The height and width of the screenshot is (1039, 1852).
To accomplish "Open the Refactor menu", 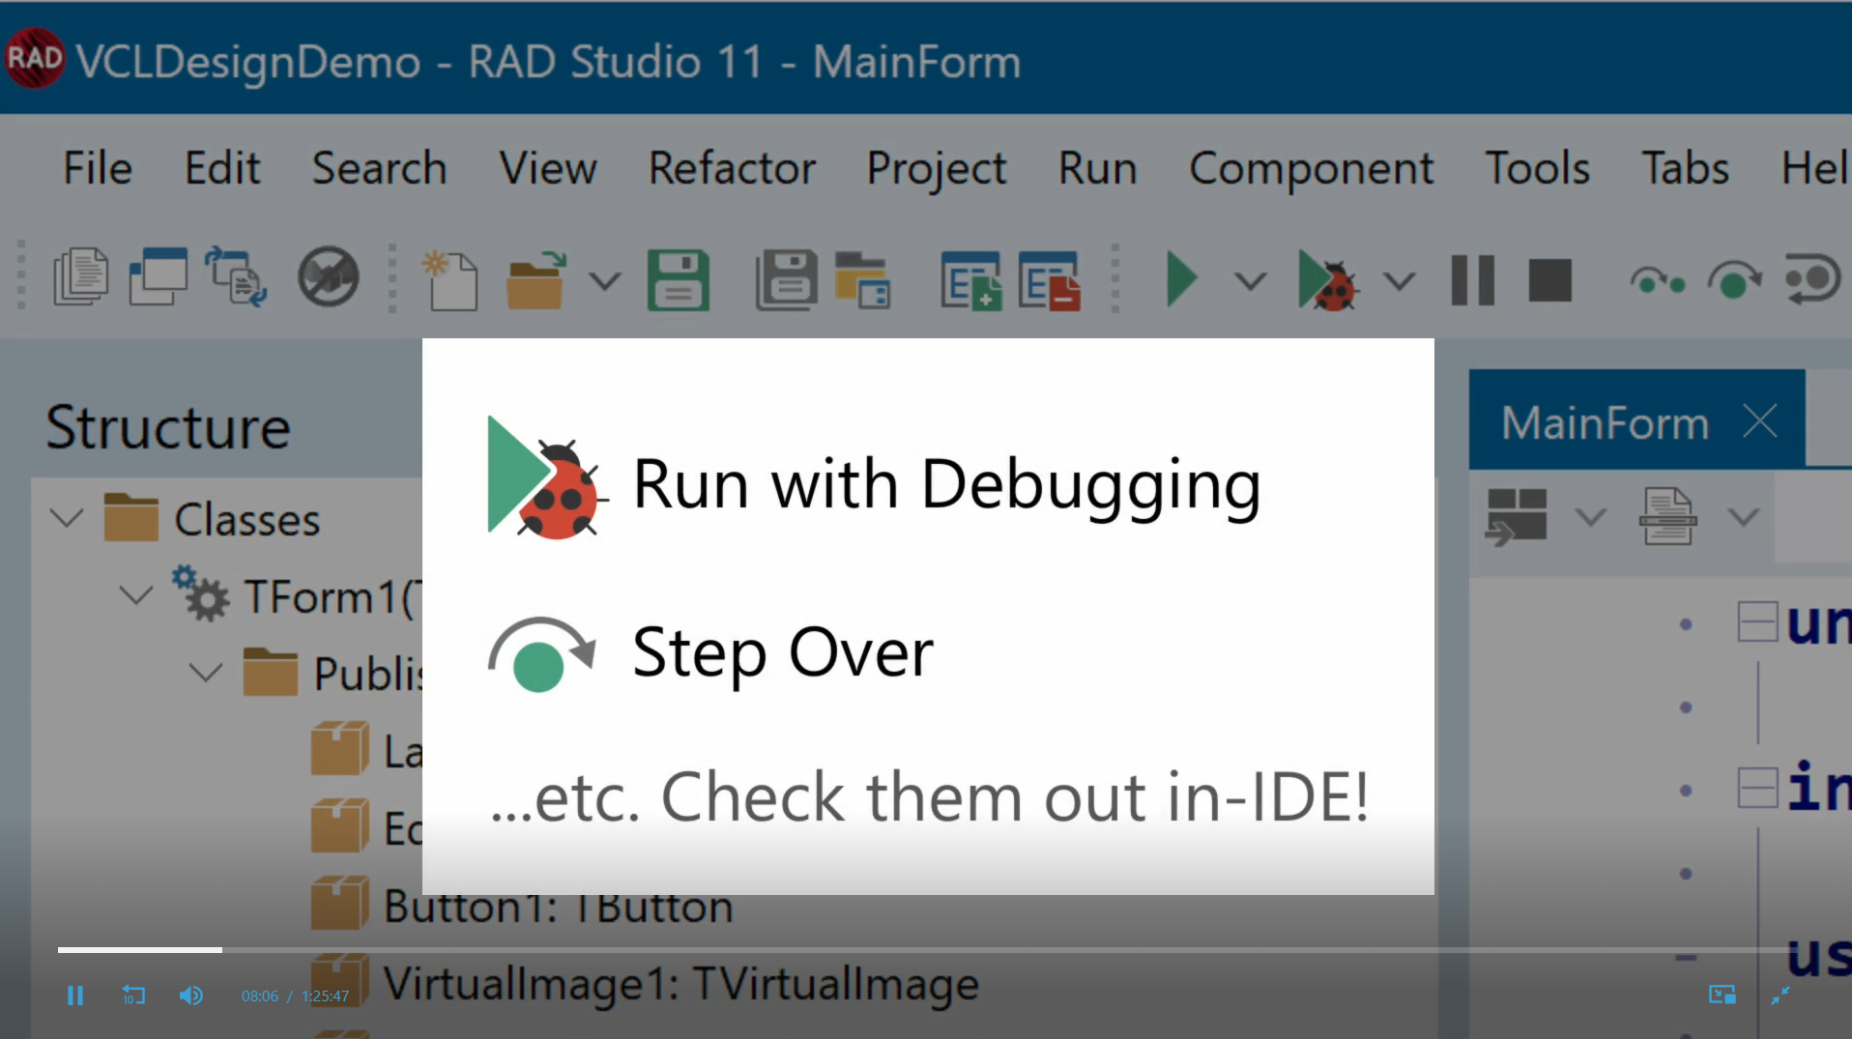I will [732, 168].
